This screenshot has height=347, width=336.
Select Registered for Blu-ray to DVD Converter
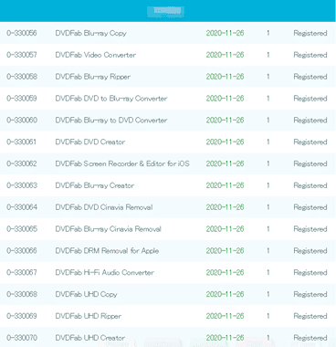click(310, 121)
